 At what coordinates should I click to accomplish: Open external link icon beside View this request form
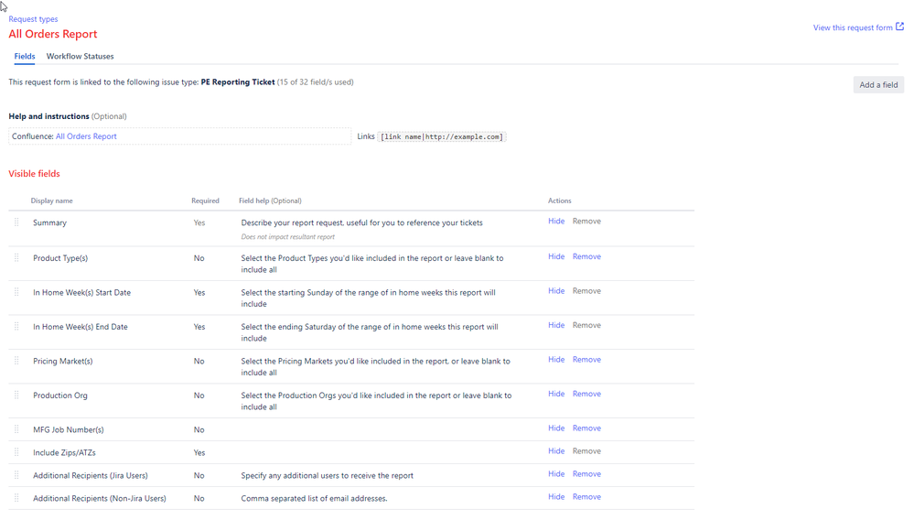click(899, 27)
